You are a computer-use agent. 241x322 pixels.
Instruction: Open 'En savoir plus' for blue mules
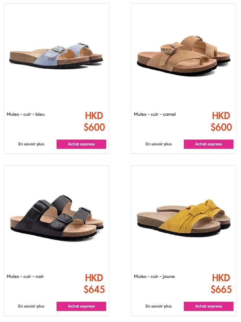tap(31, 144)
